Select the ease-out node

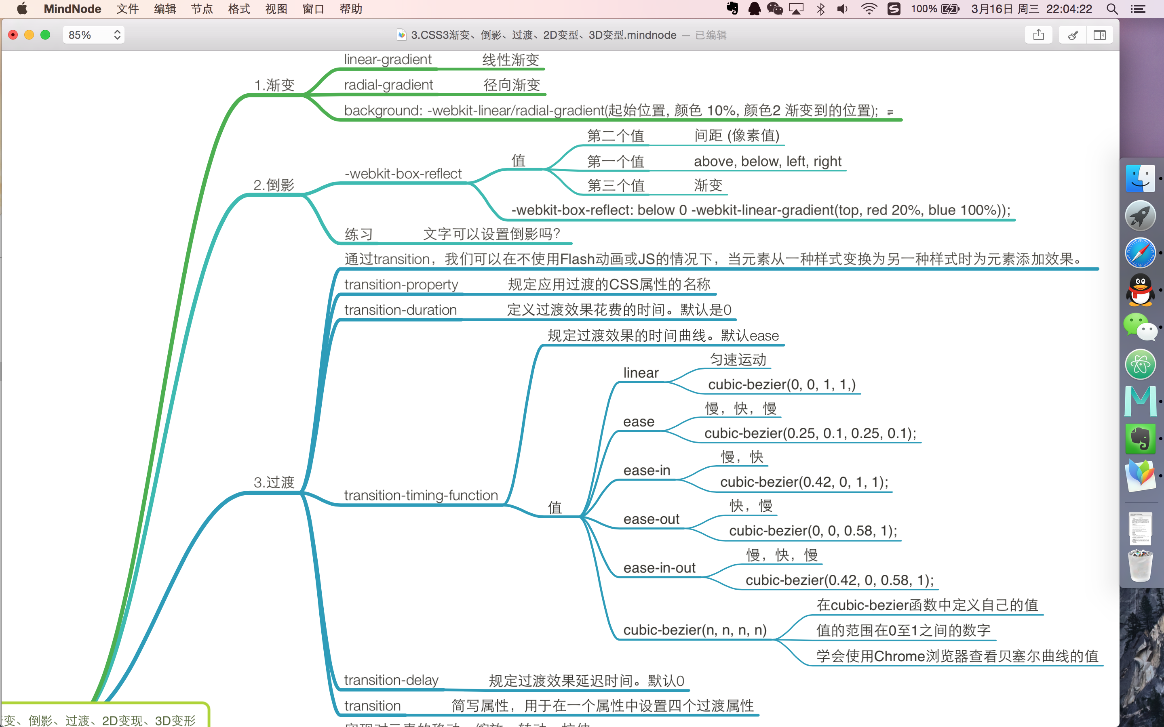(651, 519)
